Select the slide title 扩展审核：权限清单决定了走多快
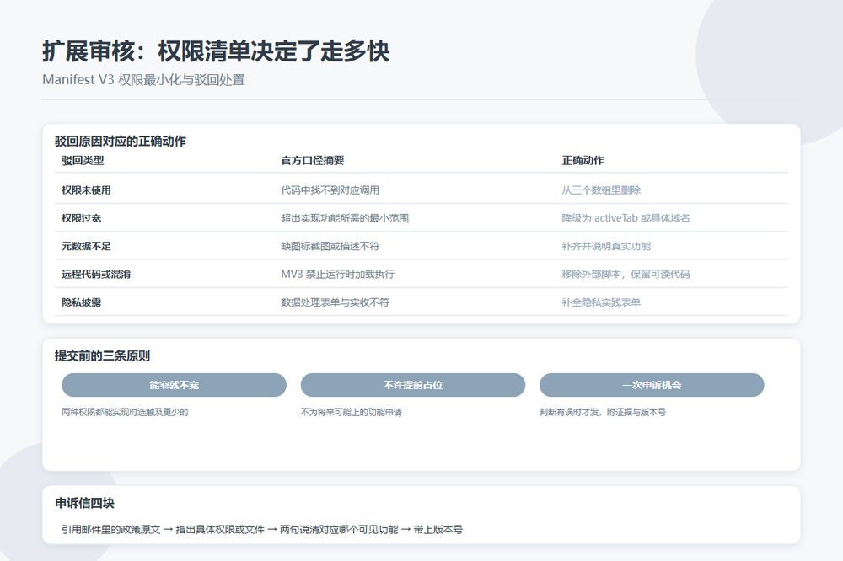The height and width of the screenshot is (561, 843). click(216, 51)
